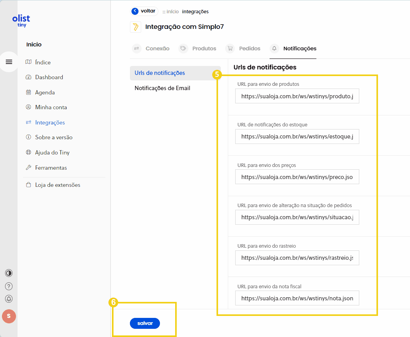Click the Notificações tab bell icon
The height and width of the screenshot is (337, 410).
point(274,48)
